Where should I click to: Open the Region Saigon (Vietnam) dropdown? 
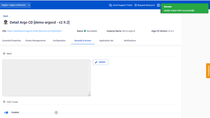point(15,5)
